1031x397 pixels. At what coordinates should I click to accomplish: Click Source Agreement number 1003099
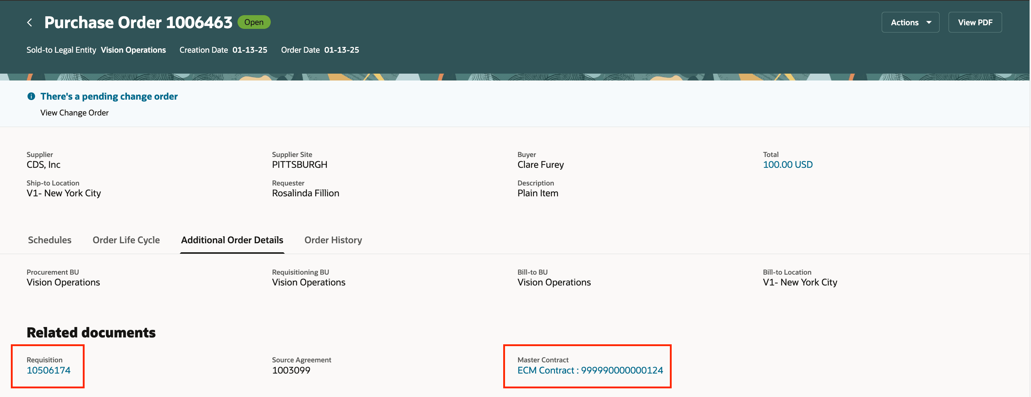(x=291, y=370)
